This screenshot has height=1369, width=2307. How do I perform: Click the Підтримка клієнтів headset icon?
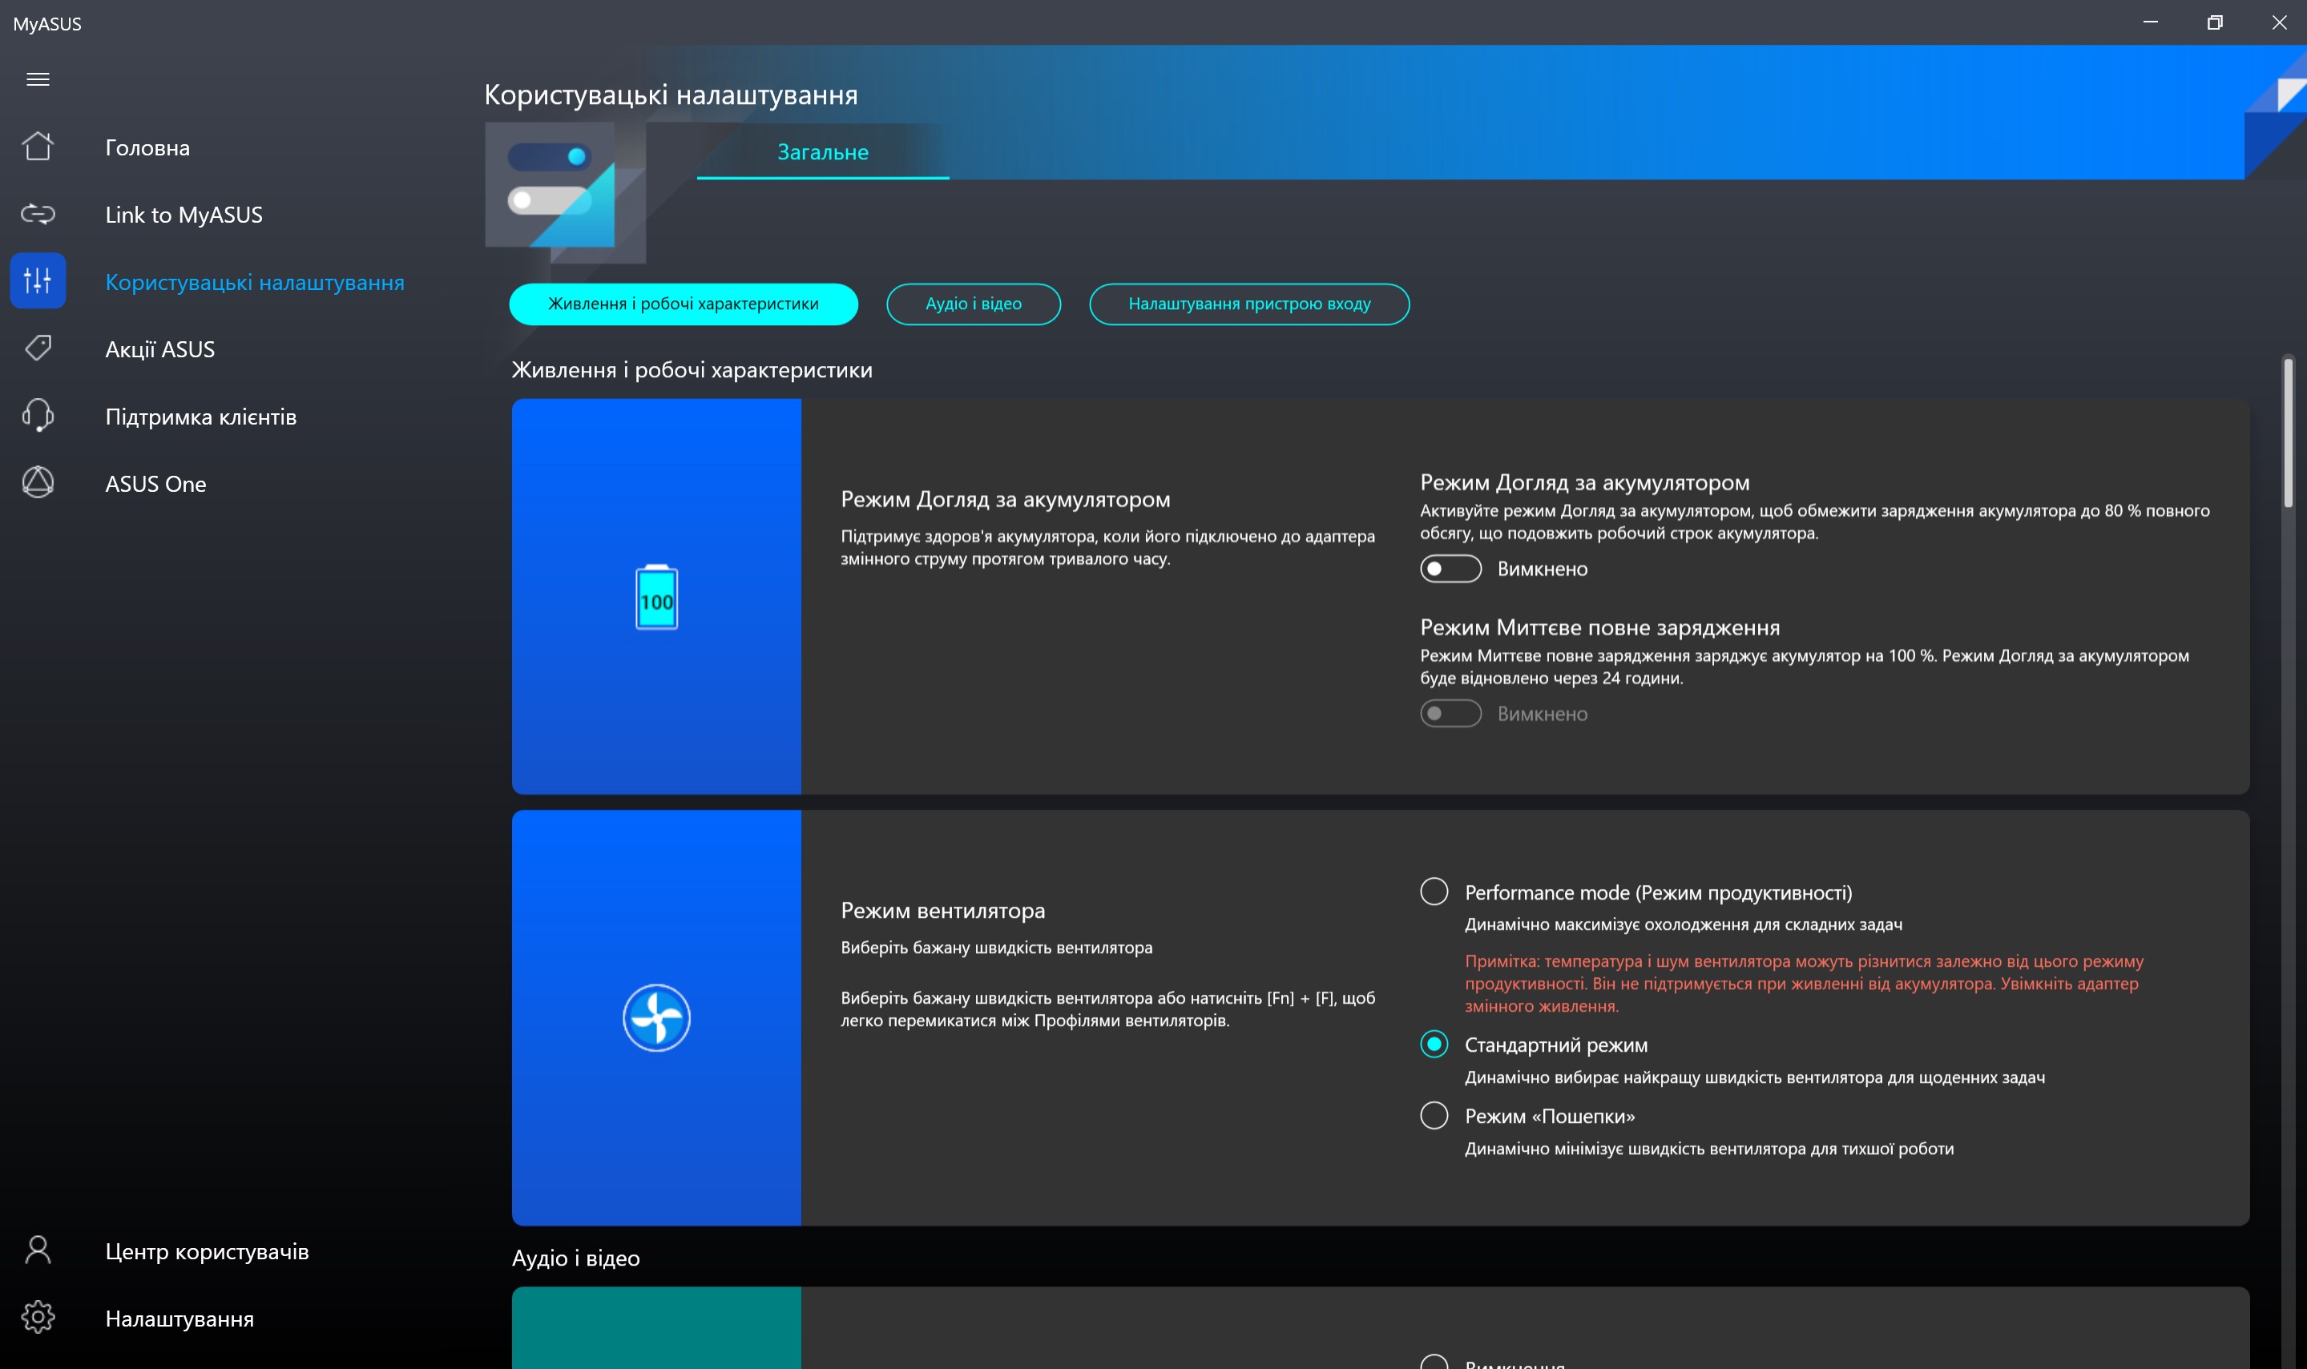[x=38, y=415]
